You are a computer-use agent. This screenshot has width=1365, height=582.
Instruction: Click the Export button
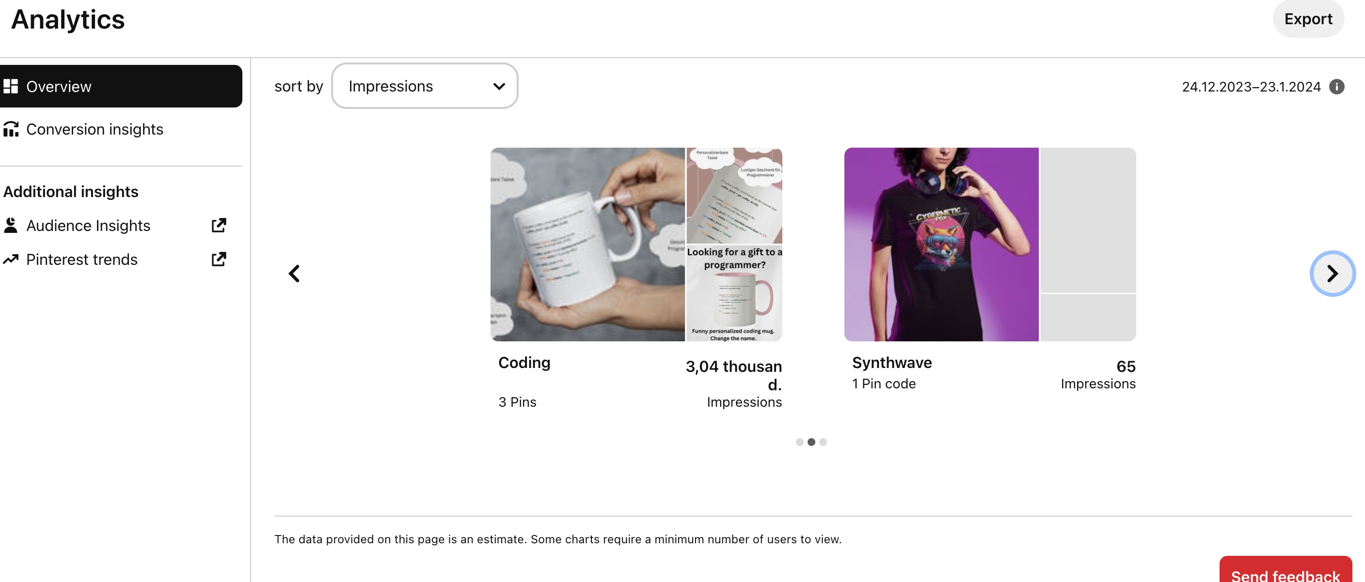pyautogui.click(x=1308, y=19)
